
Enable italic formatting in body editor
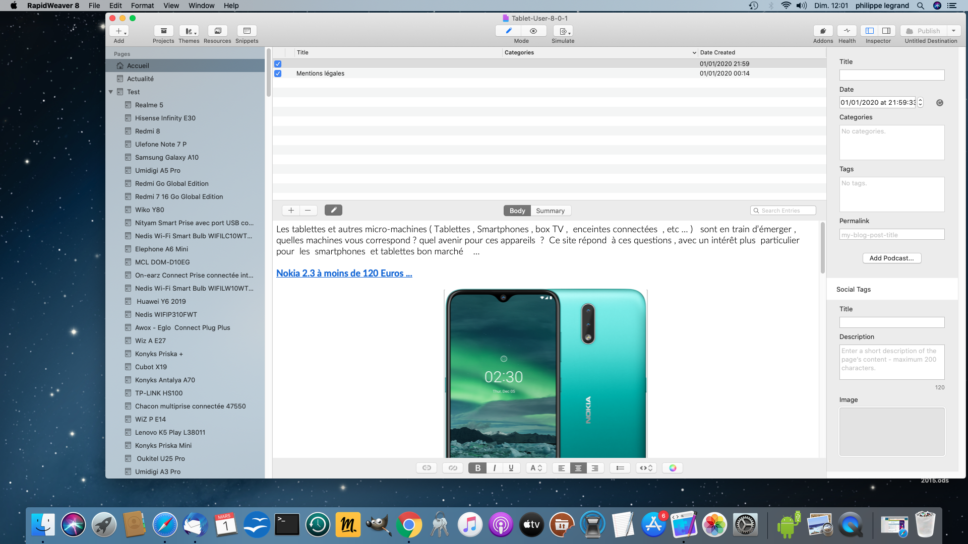tap(495, 467)
